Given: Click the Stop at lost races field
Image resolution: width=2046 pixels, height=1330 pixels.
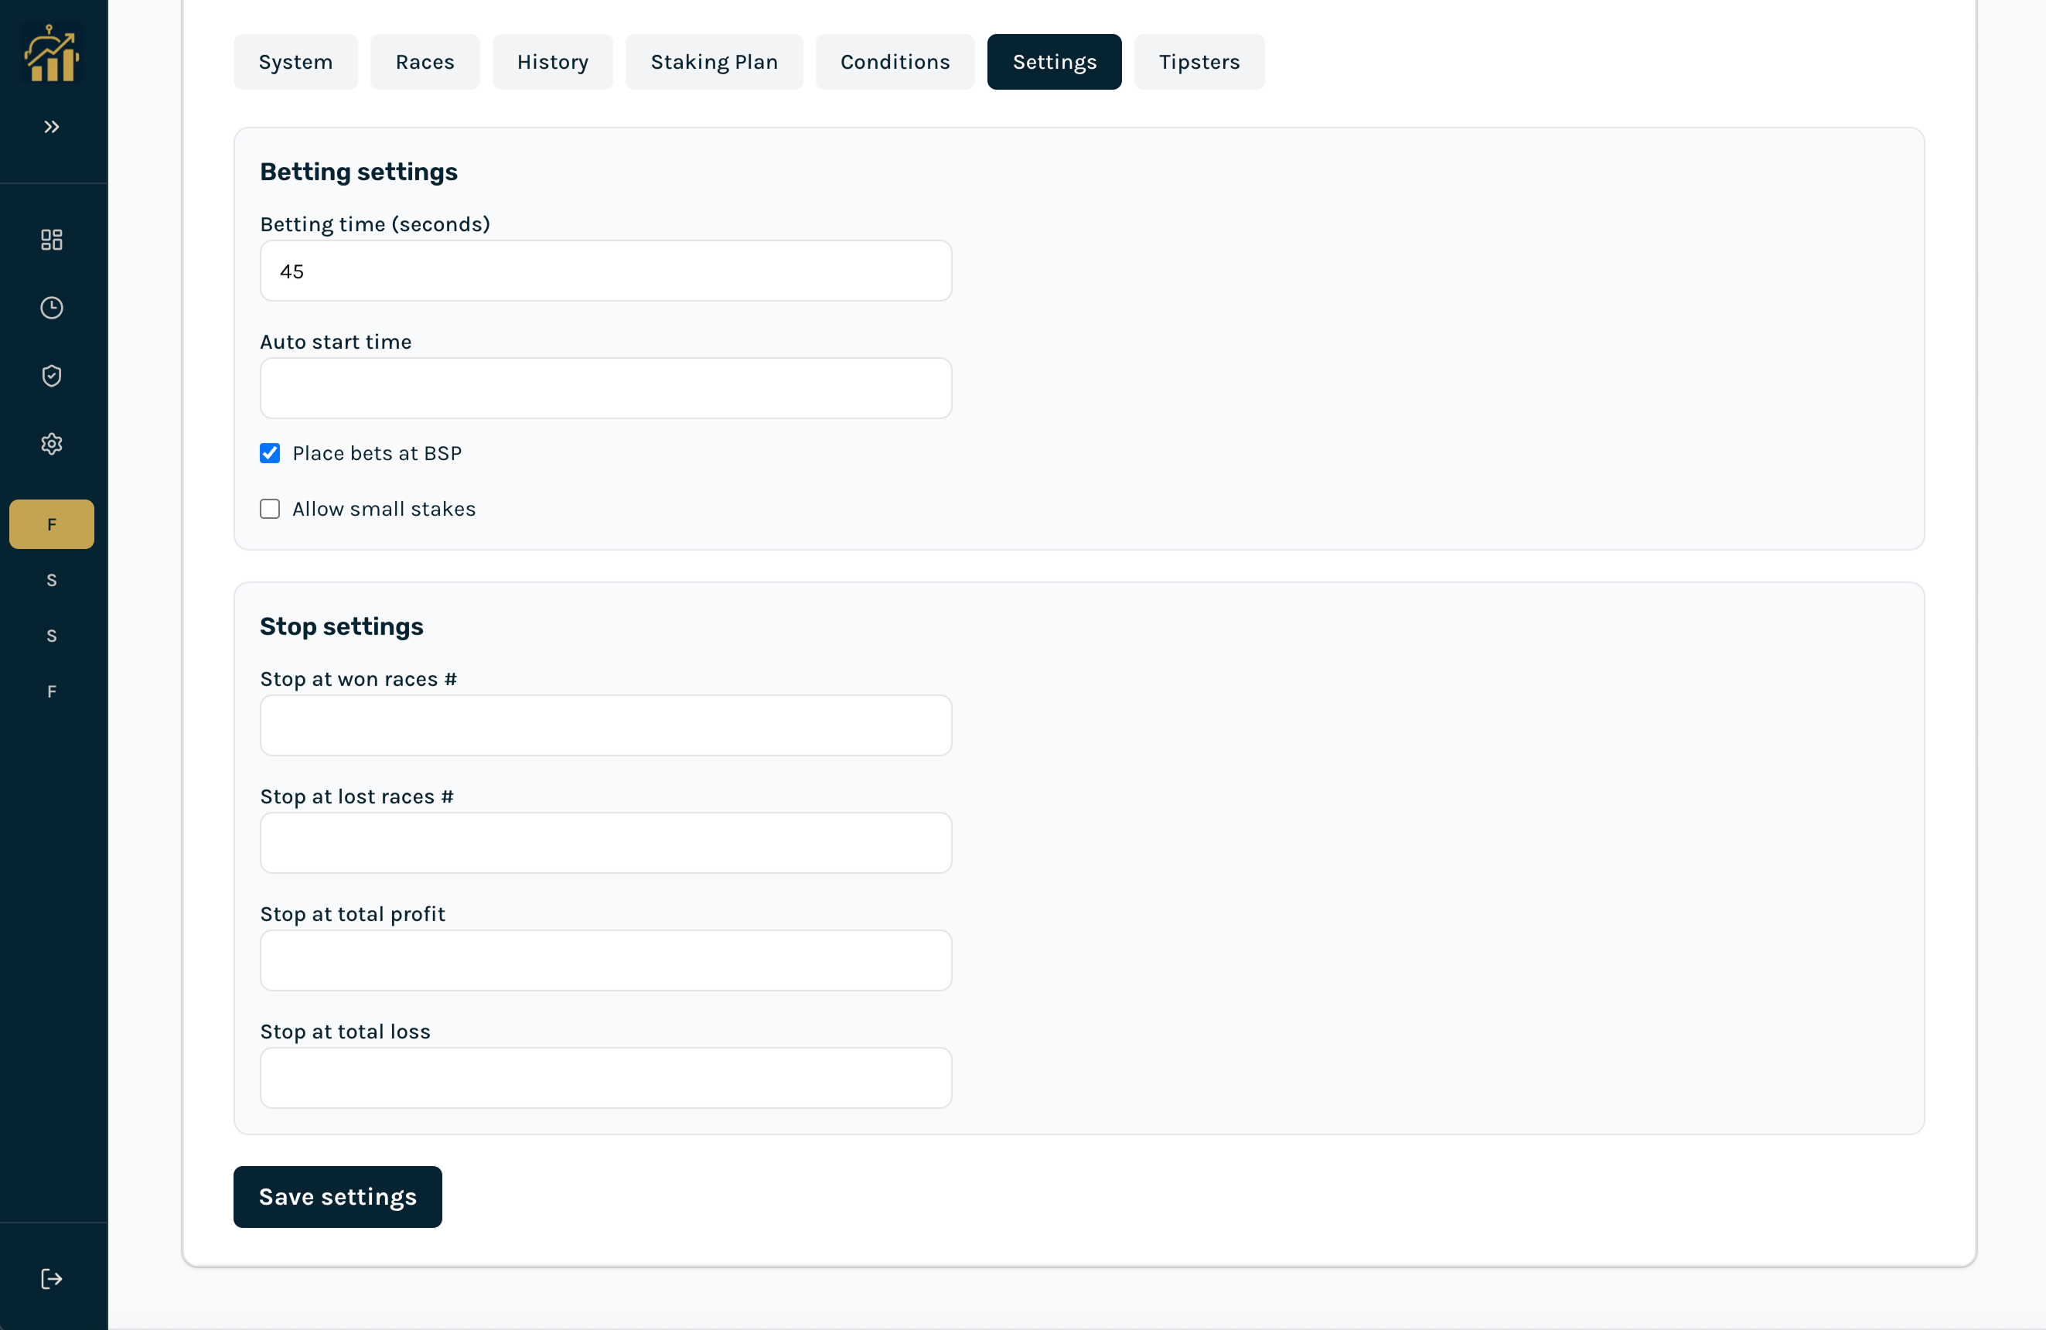Looking at the screenshot, I should [606, 844].
